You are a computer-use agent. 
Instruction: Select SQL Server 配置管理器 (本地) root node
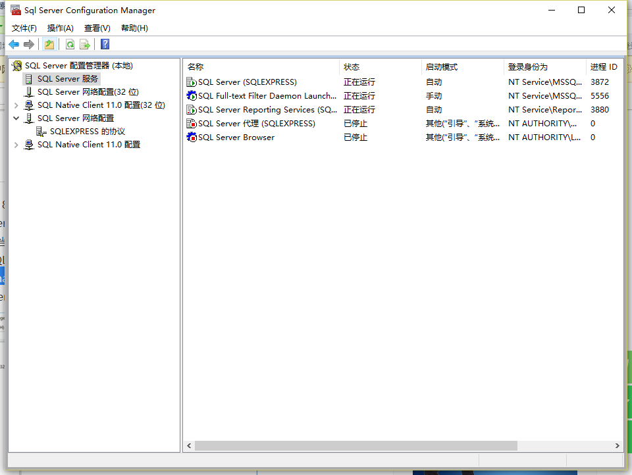coord(79,66)
